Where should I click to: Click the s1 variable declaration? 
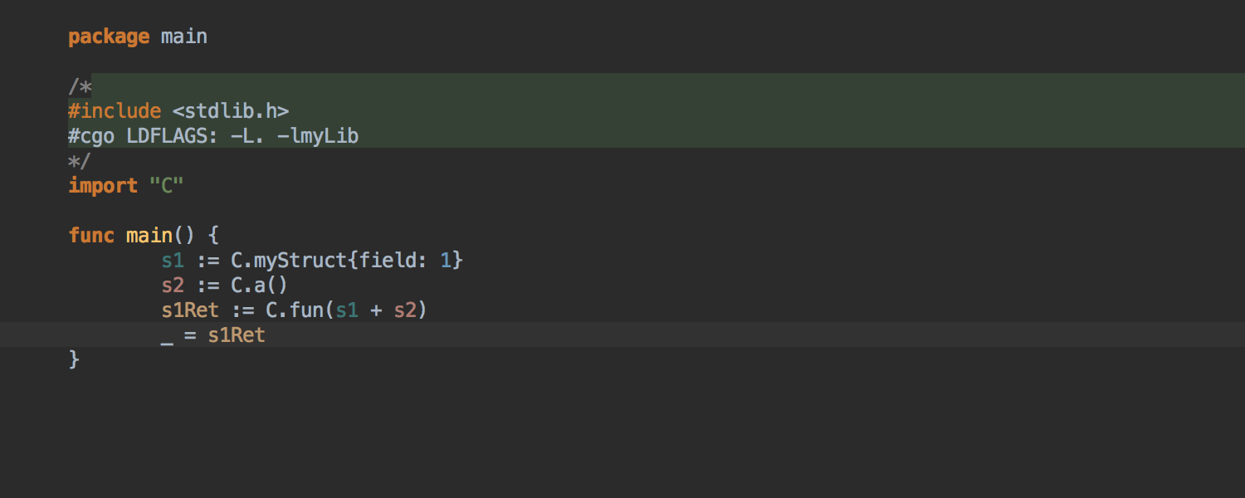pos(173,261)
